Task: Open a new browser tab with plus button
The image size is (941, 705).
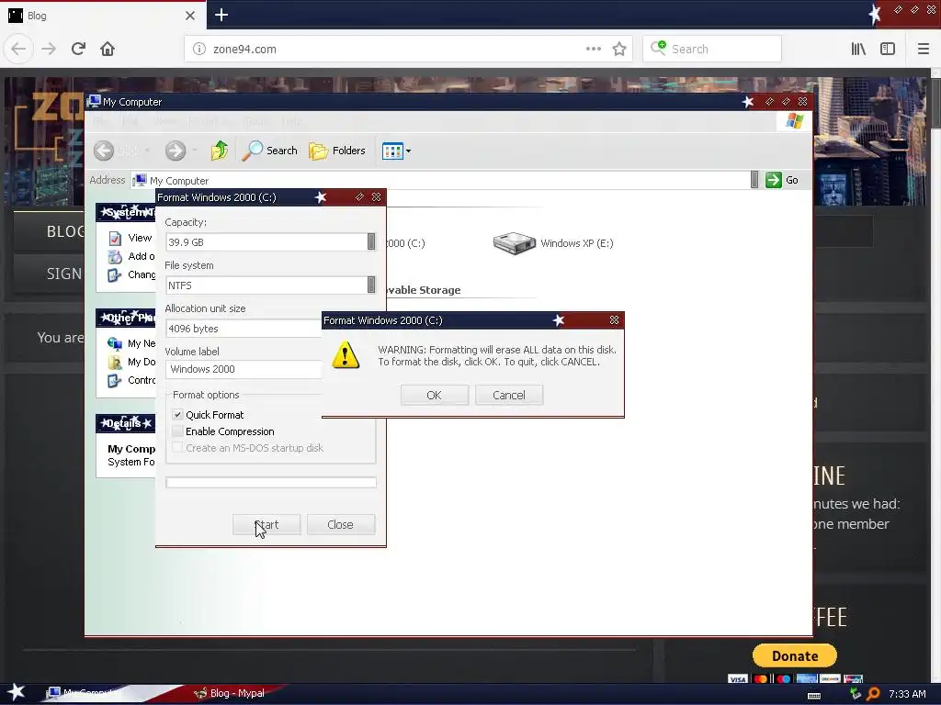Action: click(x=221, y=15)
